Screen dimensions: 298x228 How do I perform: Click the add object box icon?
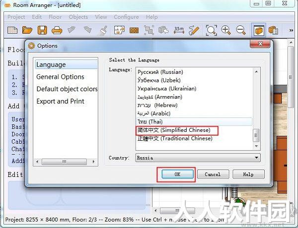click(163, 30)
